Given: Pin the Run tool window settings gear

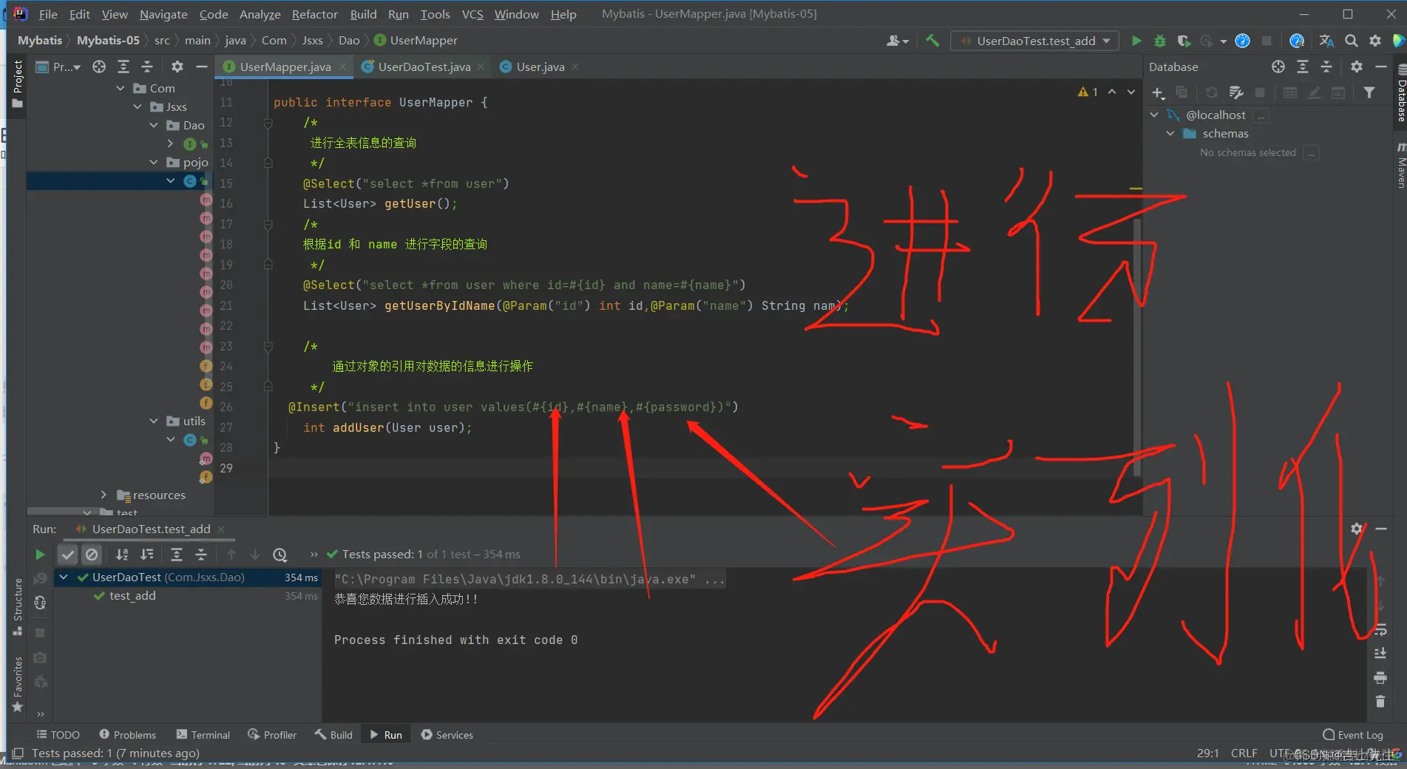Looking at the screenshot, I should point(1357,529).
